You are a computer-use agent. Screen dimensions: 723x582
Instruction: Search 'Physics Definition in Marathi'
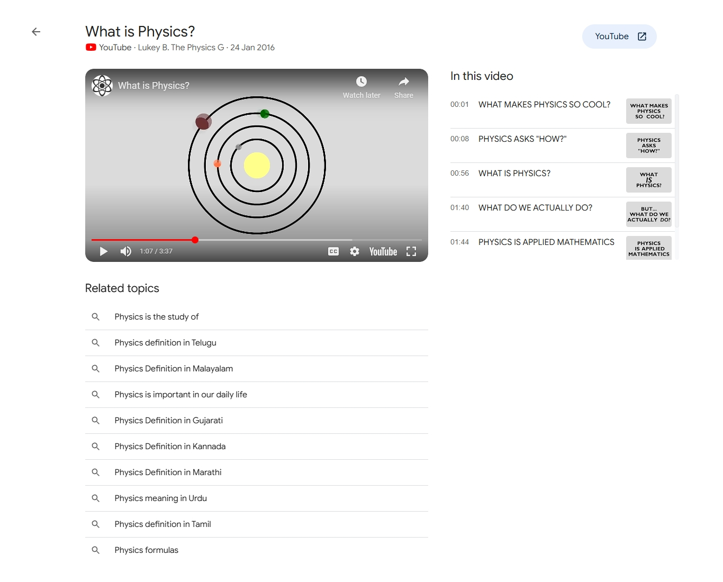point(257,472)
